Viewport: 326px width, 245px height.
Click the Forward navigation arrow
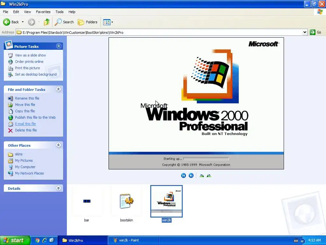click(32, 22)
